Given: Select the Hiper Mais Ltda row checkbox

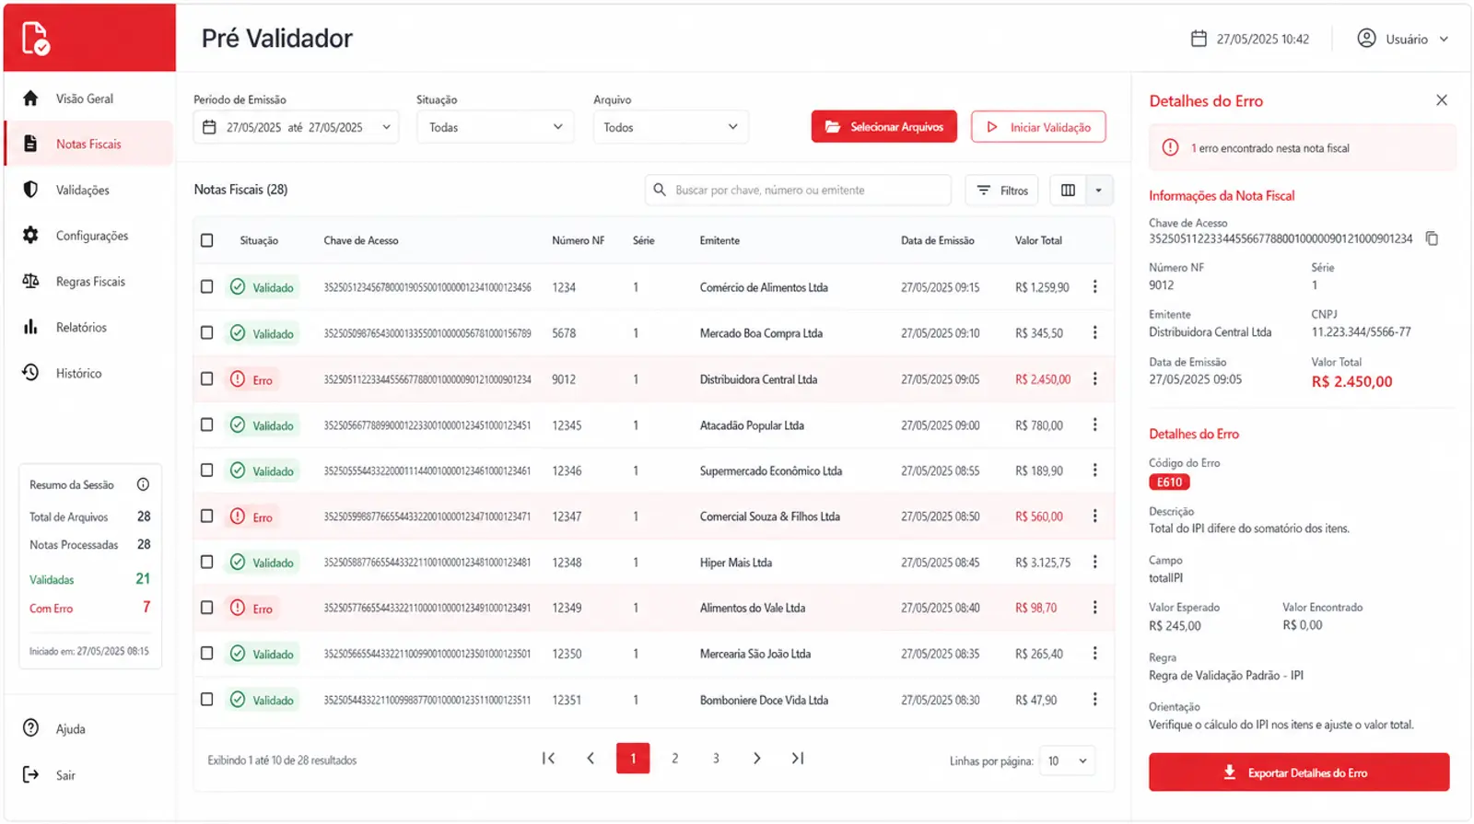Looking at the screenshot, I should [206, 563].
